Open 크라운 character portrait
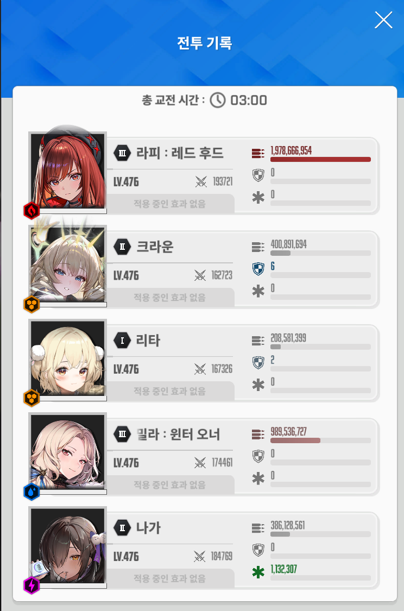The height and width of the screenshot is (611, 404). coord(67,266)
